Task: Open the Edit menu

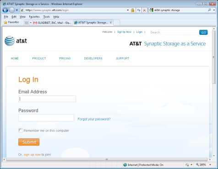Action: 14,16
